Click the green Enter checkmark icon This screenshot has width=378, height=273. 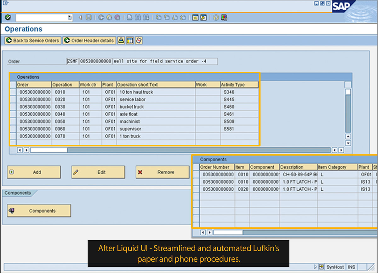pos(8,18)
